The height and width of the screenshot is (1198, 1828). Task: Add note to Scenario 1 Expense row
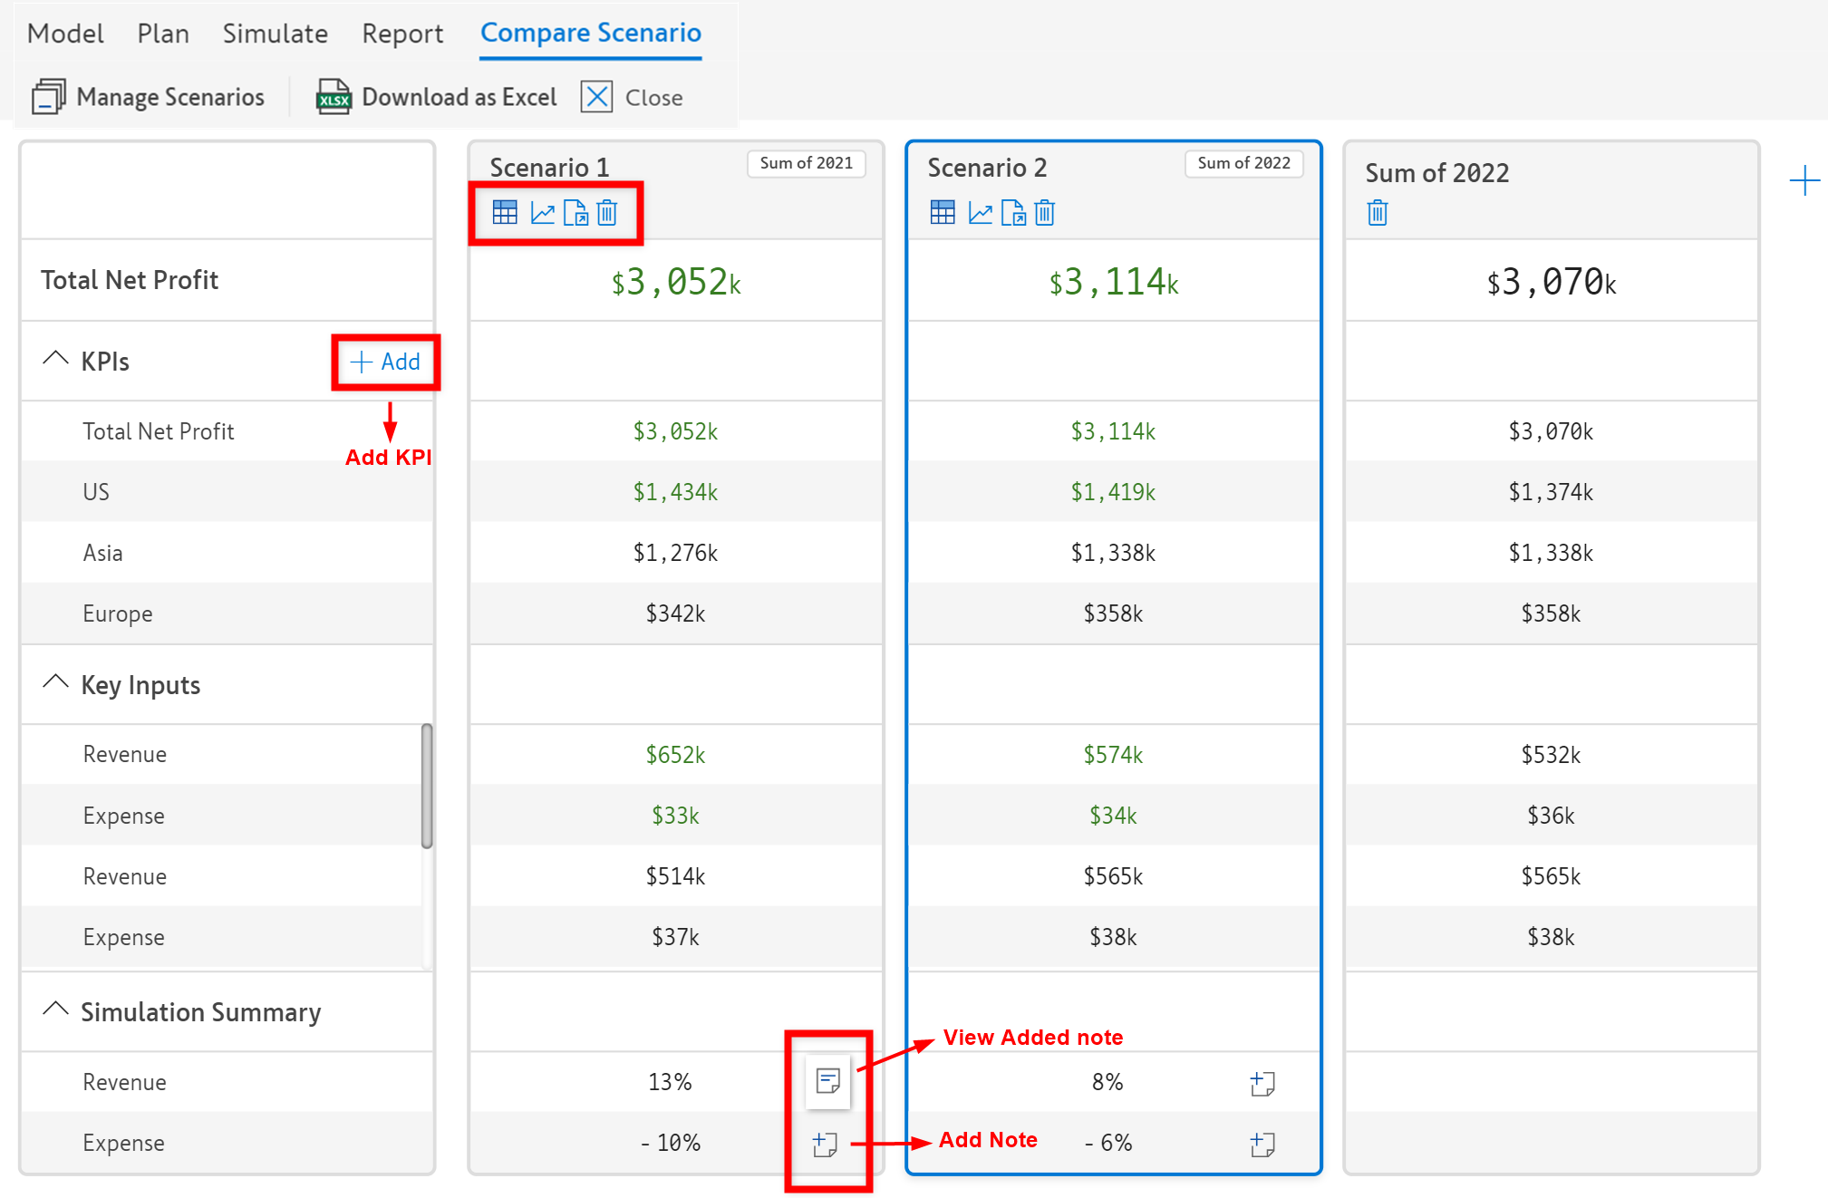click(825, 1144)
